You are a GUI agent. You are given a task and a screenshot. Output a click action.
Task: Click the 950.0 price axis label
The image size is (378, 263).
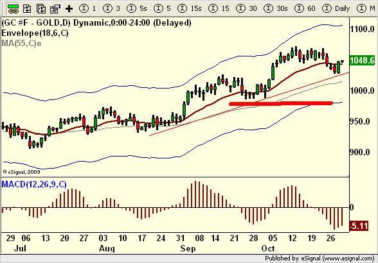click(x=360, y=121)
